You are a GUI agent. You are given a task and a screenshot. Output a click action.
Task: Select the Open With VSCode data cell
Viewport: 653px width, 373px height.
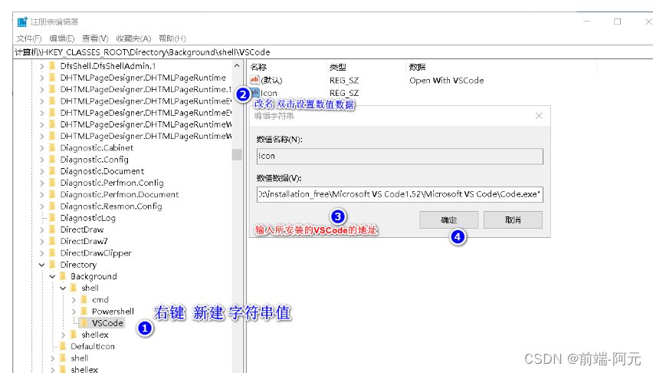pyautogui.click(x=446, y=80)
